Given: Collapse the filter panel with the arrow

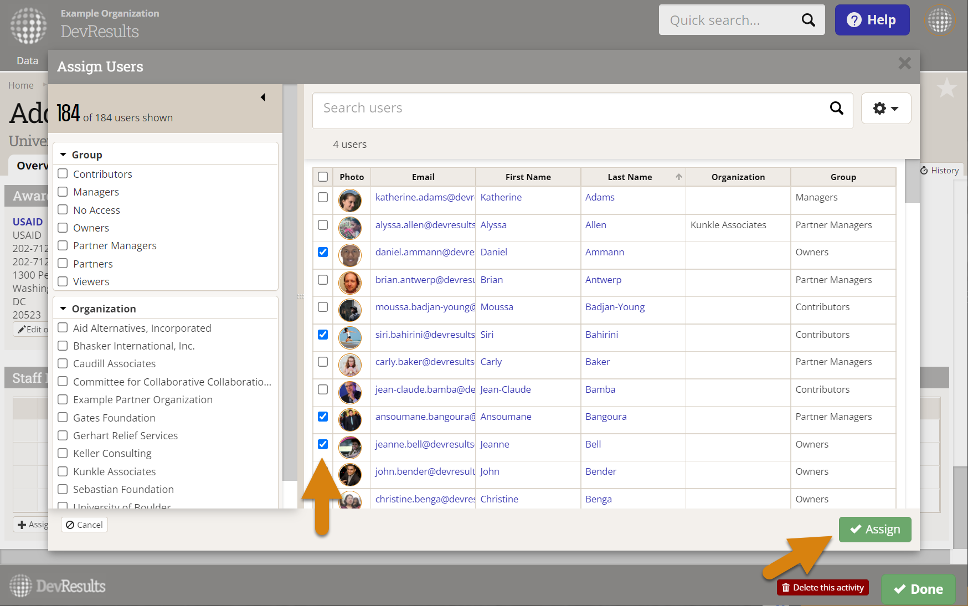Looking at the screenshot, I should 263,97.
